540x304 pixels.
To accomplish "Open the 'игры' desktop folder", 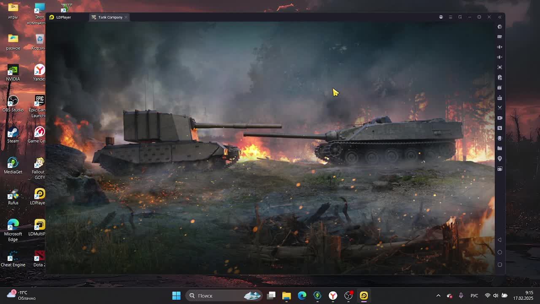I will (13, 11).
